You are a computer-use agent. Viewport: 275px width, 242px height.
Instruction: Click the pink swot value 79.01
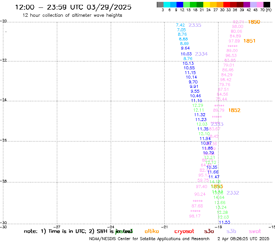[229, 65]
